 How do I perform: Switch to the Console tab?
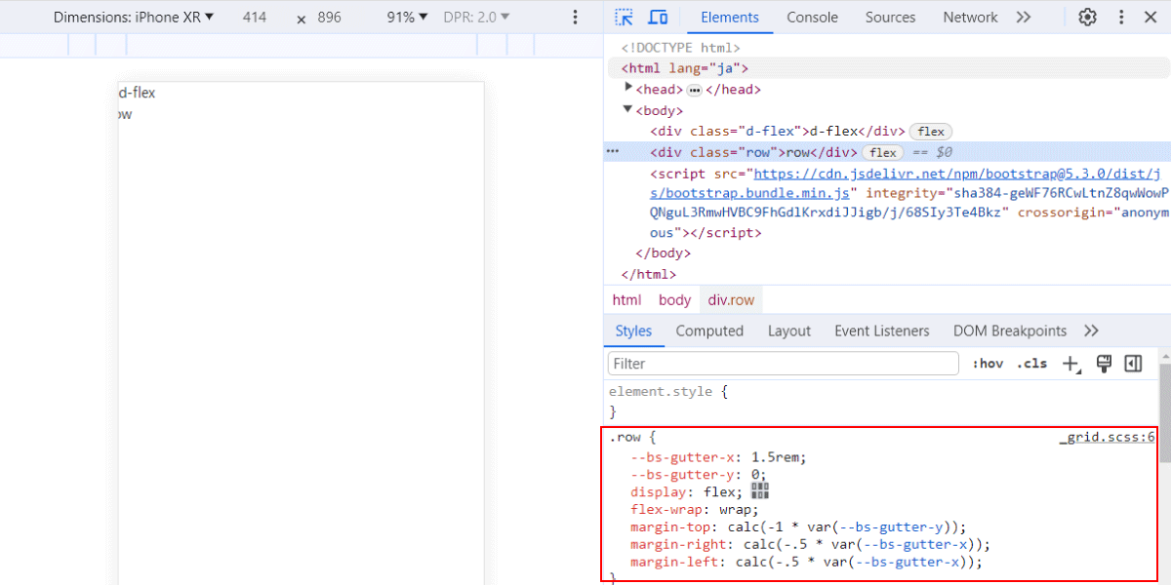click(812, 18)
